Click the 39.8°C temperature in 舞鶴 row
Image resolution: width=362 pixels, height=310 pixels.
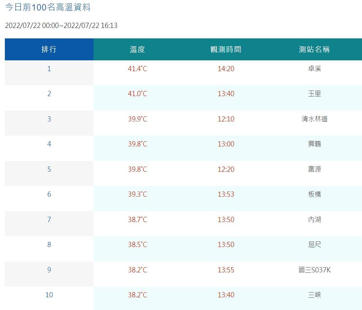(x=137, y=144)
